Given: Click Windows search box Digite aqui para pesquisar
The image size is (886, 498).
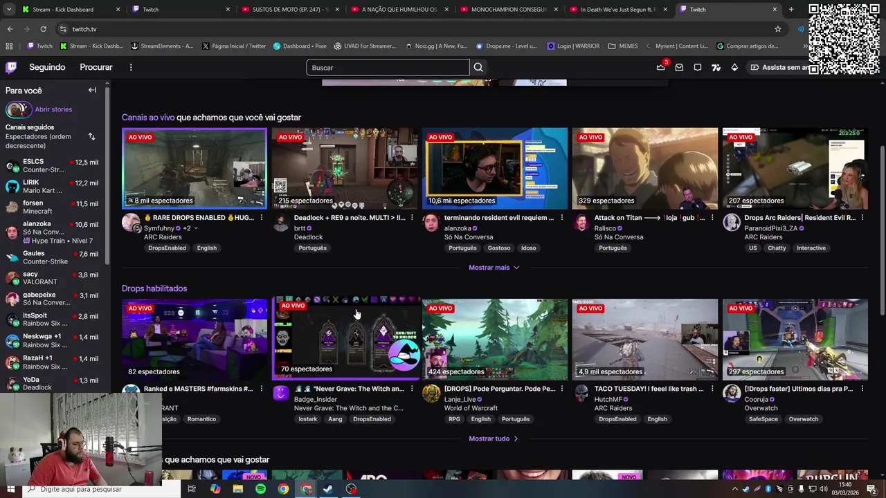Looking at the screenshot, I should [100, 489].
